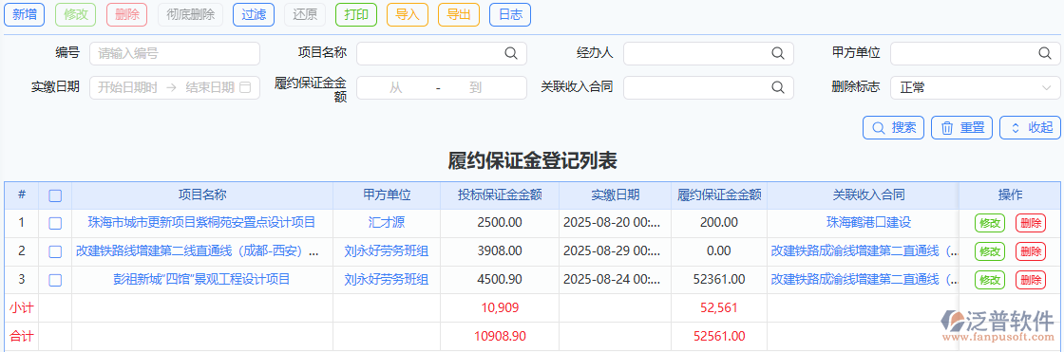Click the 结束日期 end date field
Viewport: 1064px width, 352px height.
(x=210, y=87)
